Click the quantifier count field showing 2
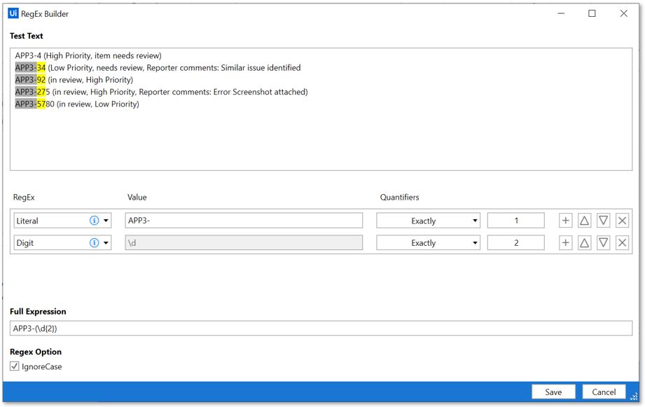The height and width of the screenshot is (407, 645). (x=515, y=243)
